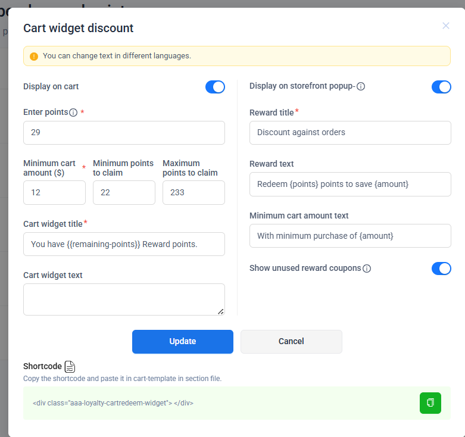Turn off Show unused reward coupons
The image size is (465, 437).
[441, 269]
